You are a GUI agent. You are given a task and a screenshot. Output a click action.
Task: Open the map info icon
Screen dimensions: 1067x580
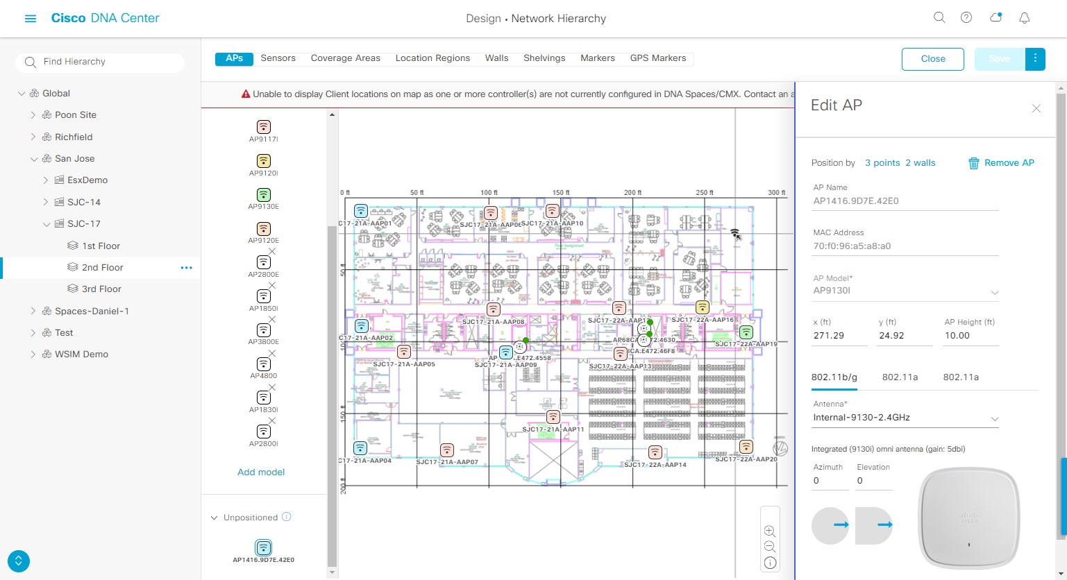[770, 563]
